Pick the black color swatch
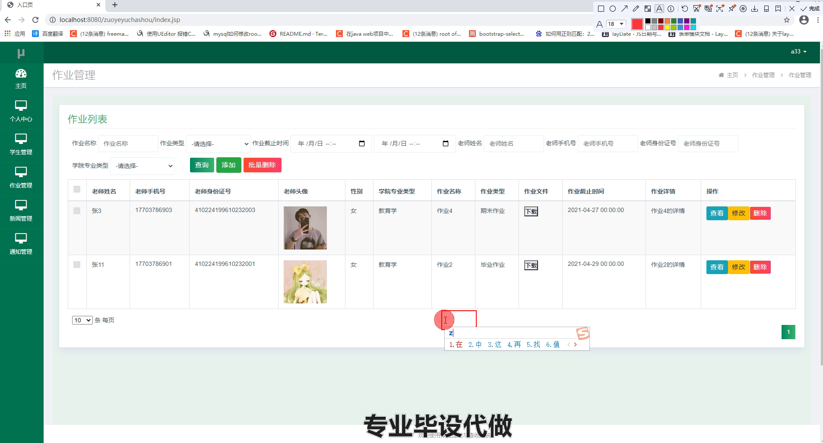 [648, 21]
